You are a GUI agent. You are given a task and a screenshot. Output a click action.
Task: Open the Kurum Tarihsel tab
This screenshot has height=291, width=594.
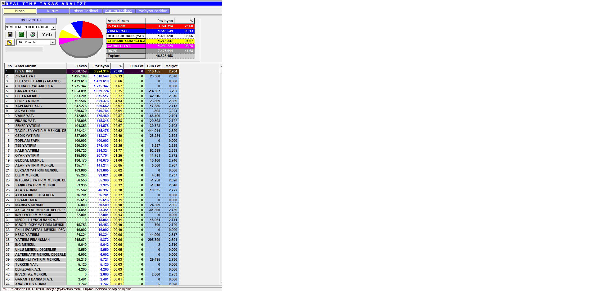pyautogui.click(x=119, y=11)
